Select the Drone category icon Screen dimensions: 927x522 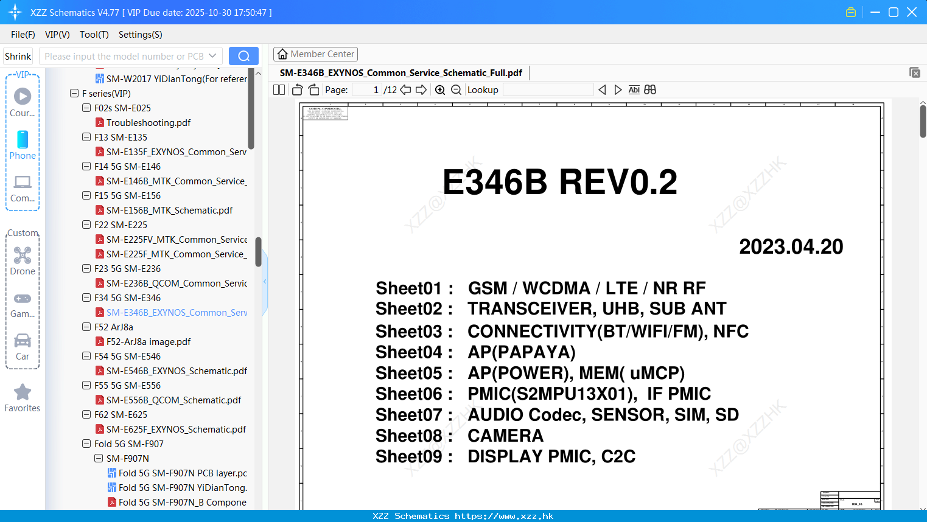tap(23, 261)
